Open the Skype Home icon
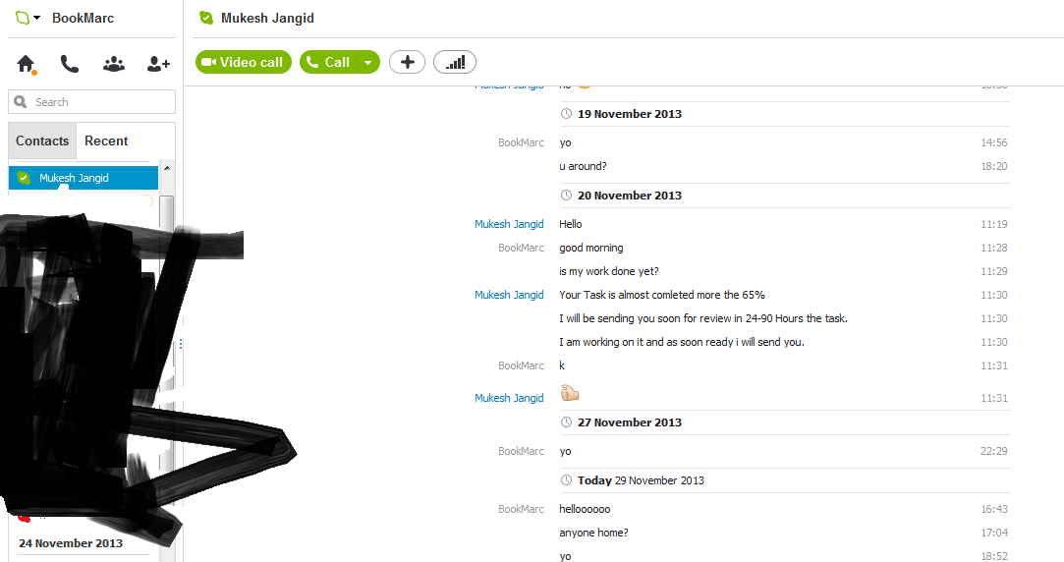 tap(26, 64)
